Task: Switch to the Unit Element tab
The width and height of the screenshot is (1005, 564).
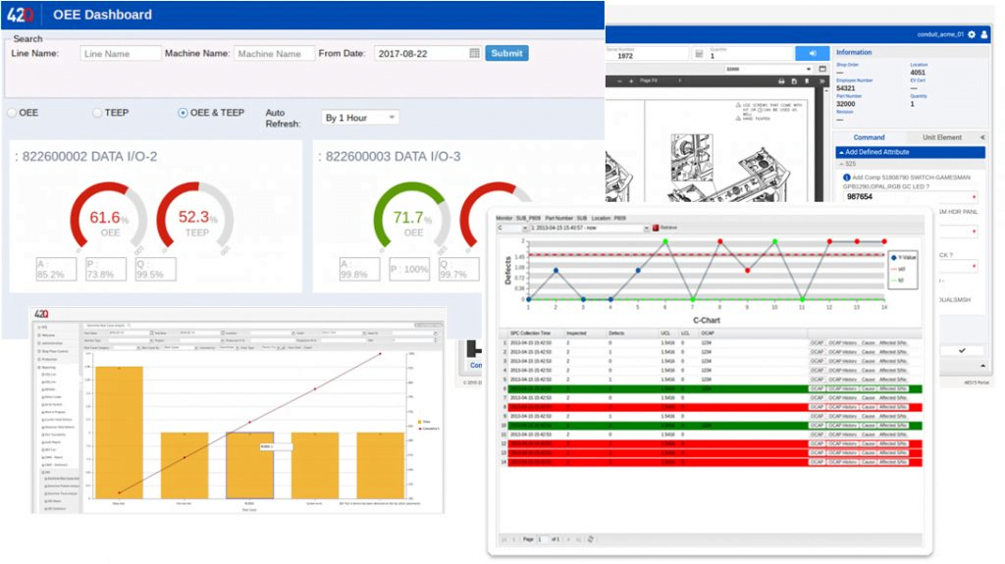Action: click(x=941, y=137)
